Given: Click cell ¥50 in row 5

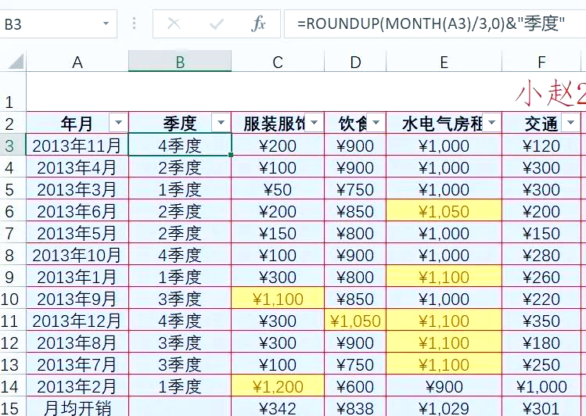Looking at the screenshot, I should click(x=278, y=188).
